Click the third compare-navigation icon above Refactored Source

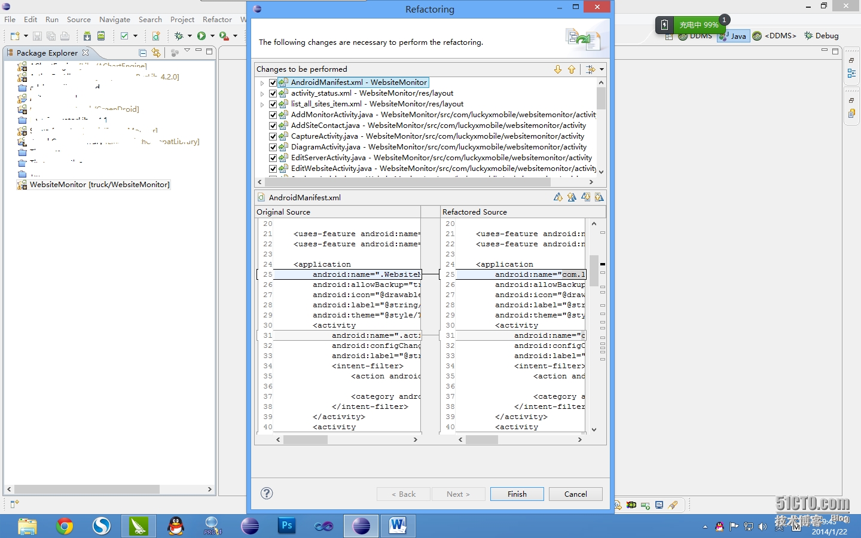point(585,197)
